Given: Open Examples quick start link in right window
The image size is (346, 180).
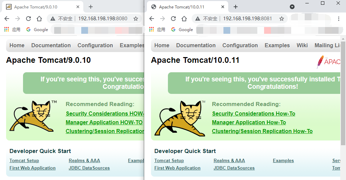Looking at the screenshot, I should [283, 161].
